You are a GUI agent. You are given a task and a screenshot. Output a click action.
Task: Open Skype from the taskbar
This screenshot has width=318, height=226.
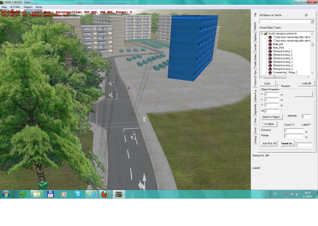pos(78,194)
